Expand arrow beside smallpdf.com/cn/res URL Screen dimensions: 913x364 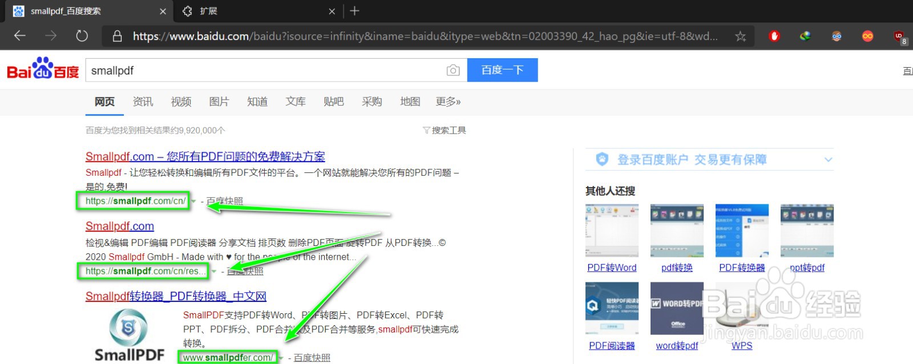tap(214, 272)
